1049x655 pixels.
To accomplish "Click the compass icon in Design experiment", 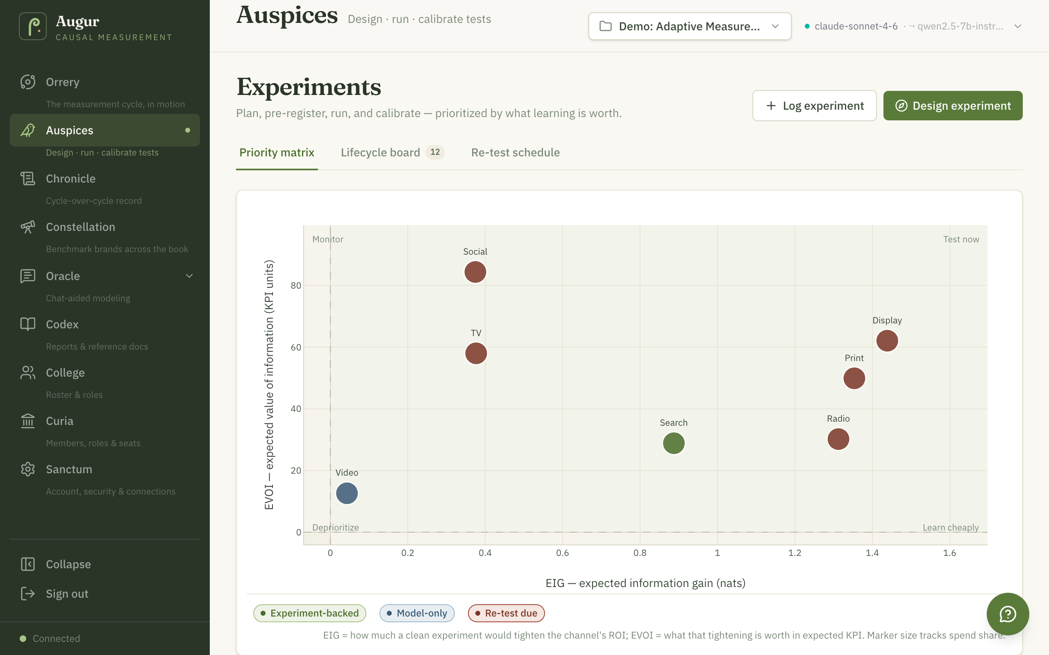I will 901,106.
